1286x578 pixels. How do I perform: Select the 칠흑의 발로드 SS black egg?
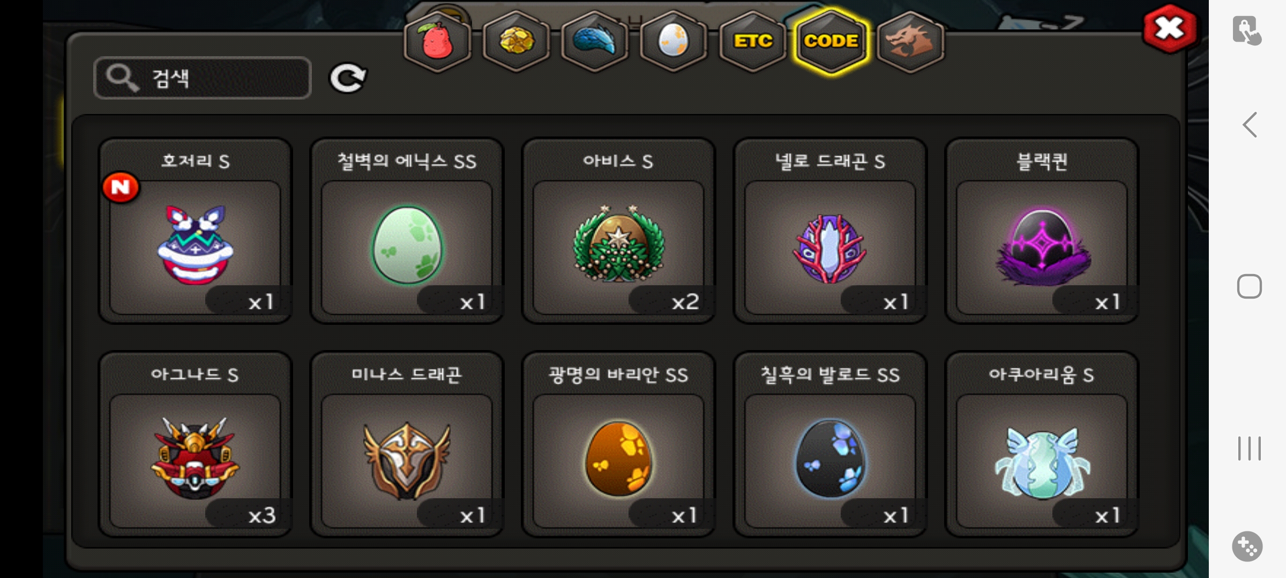click(x=830, y=444)
